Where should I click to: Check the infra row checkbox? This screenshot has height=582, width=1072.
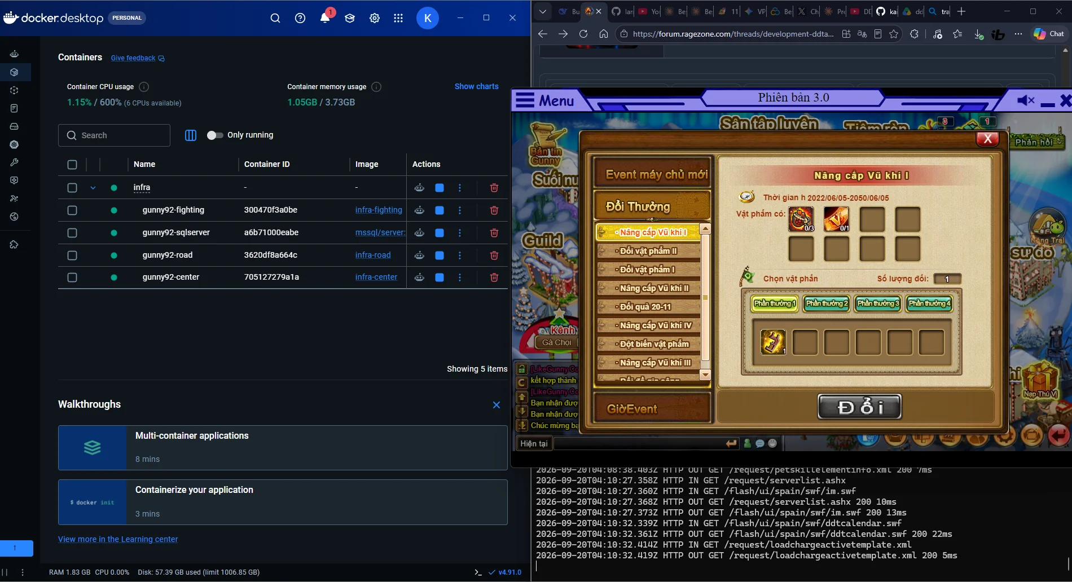72,188
